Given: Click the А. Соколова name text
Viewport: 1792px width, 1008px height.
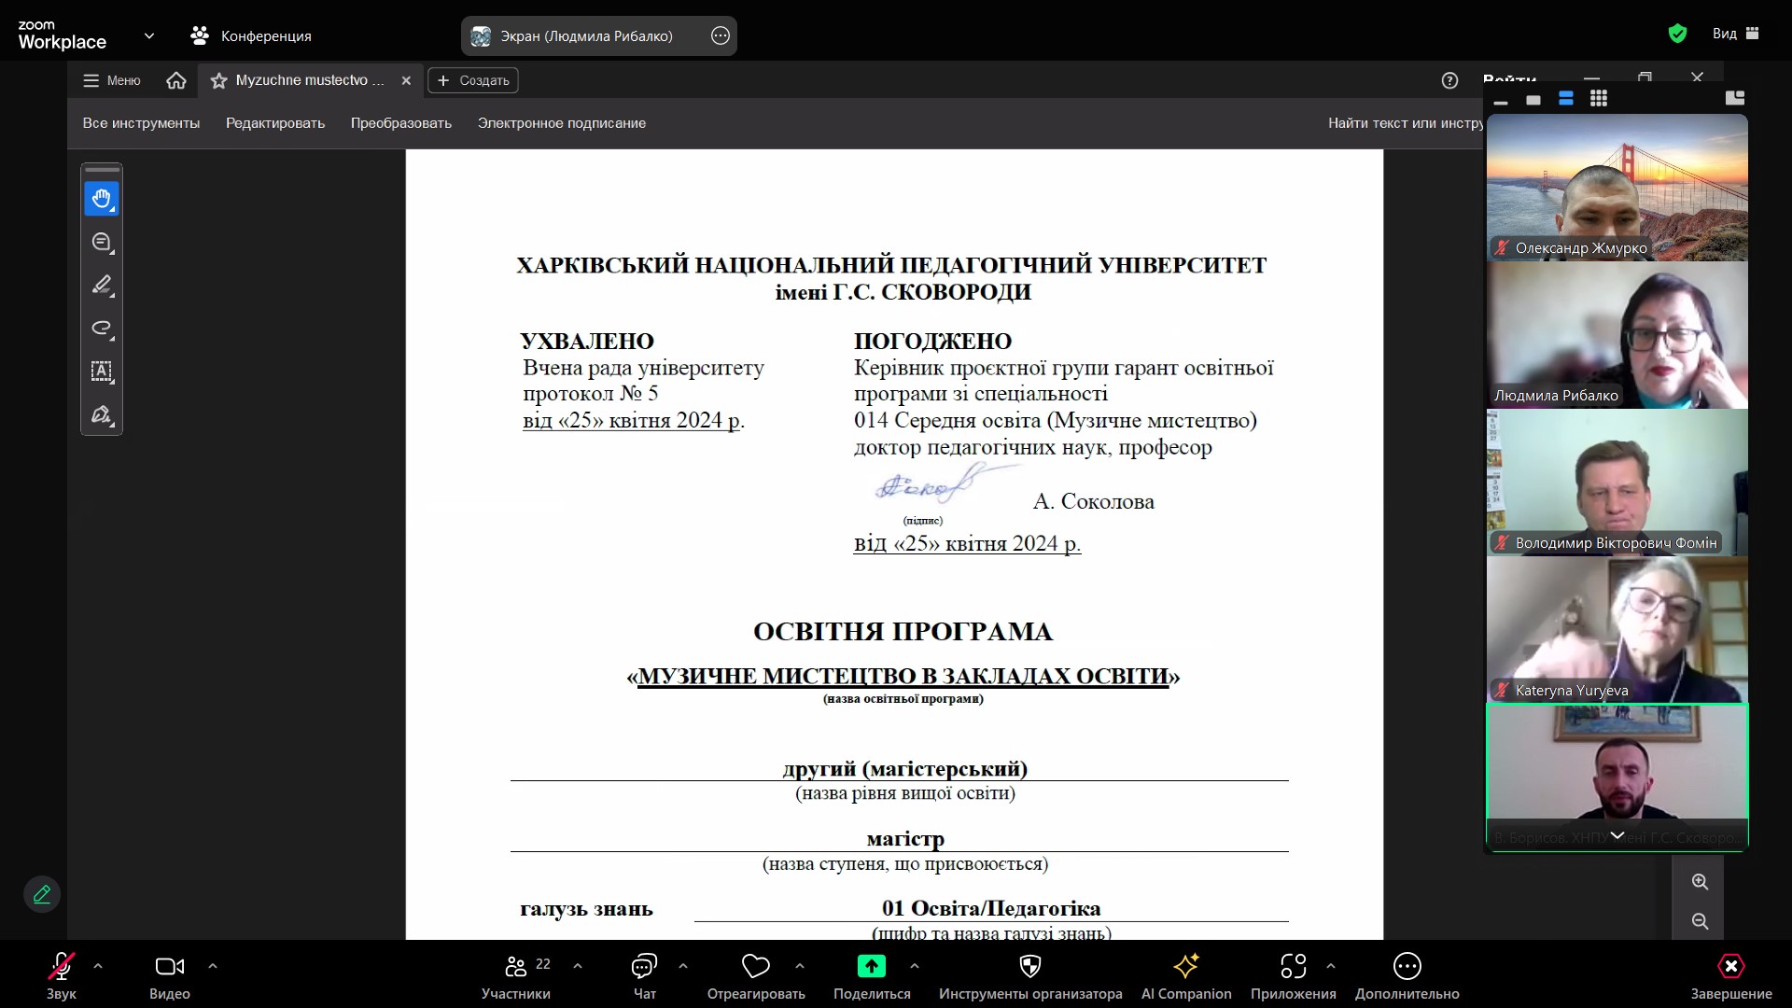Looking at the screenshot, I should click(x=1094, y=502).
